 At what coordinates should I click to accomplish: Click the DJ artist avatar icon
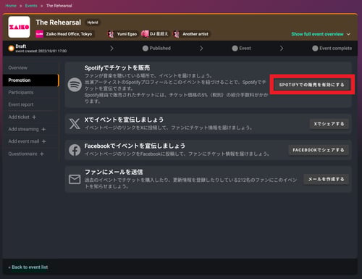(145, 34)
